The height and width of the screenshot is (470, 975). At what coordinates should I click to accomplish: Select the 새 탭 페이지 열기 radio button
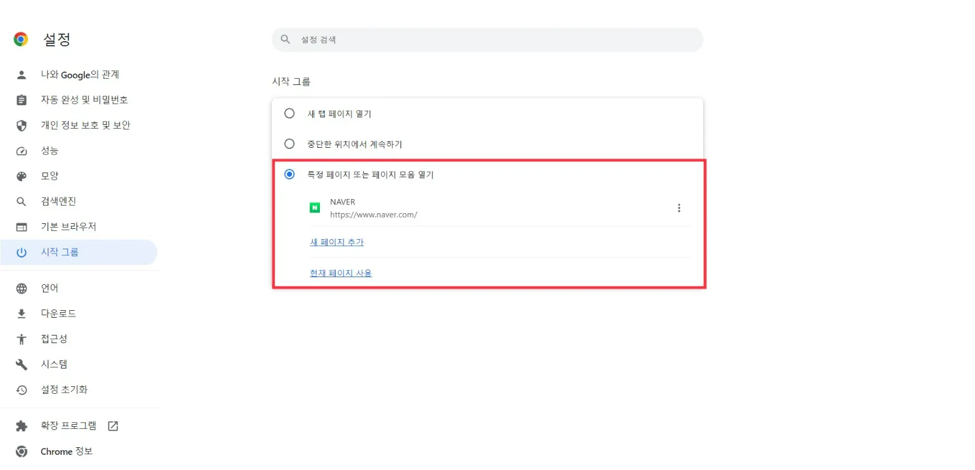coord(289,113)
